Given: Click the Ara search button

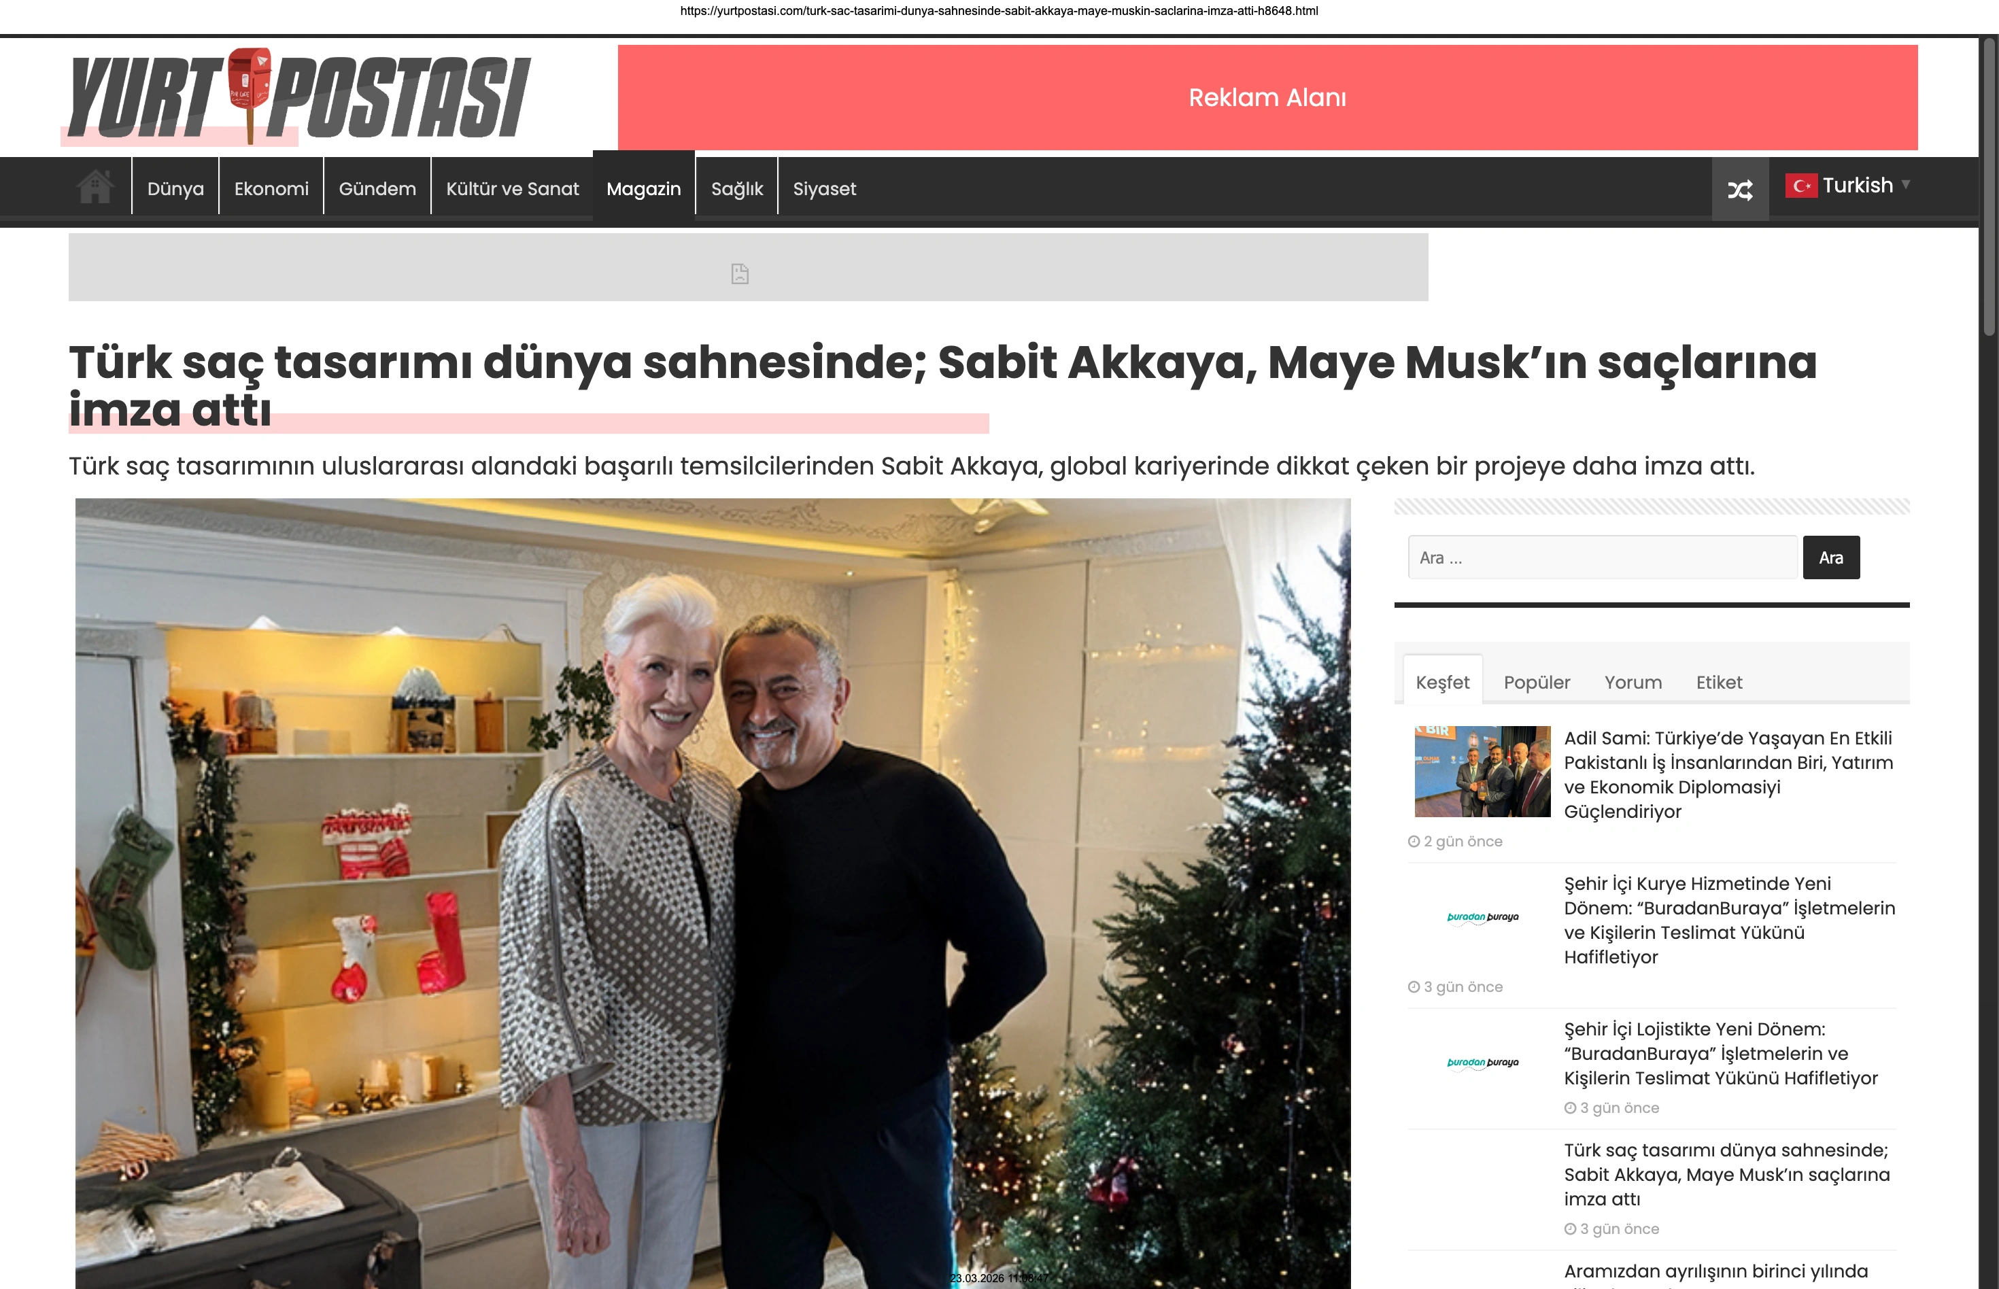Looking at the screenshot, I should [1831, 557].
